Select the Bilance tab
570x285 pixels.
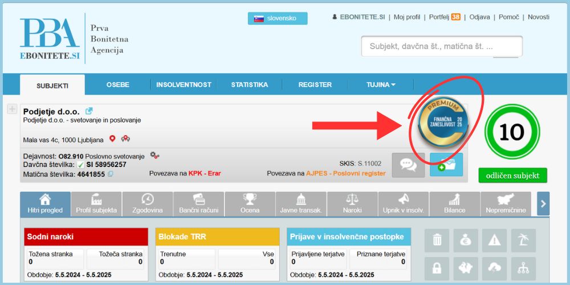[x=455, y=204]
